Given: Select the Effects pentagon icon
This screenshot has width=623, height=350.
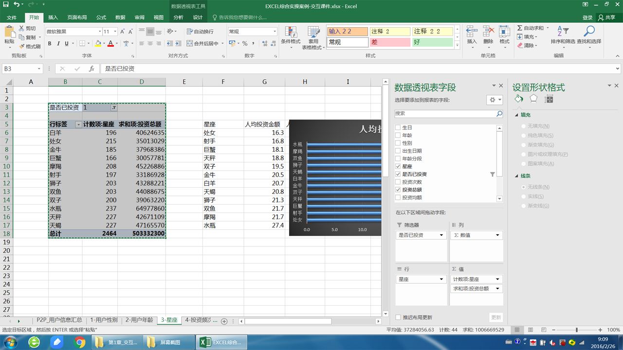Looking at the screenshot, I should 533,99.
